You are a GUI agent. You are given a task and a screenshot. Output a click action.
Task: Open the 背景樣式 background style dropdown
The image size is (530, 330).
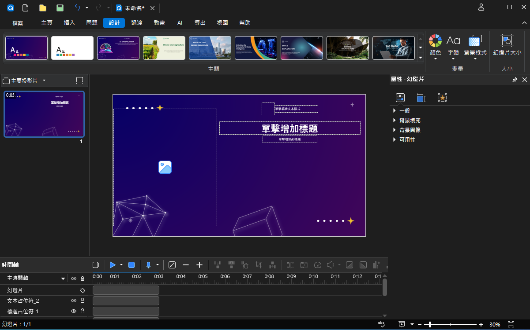coord(475,48)
